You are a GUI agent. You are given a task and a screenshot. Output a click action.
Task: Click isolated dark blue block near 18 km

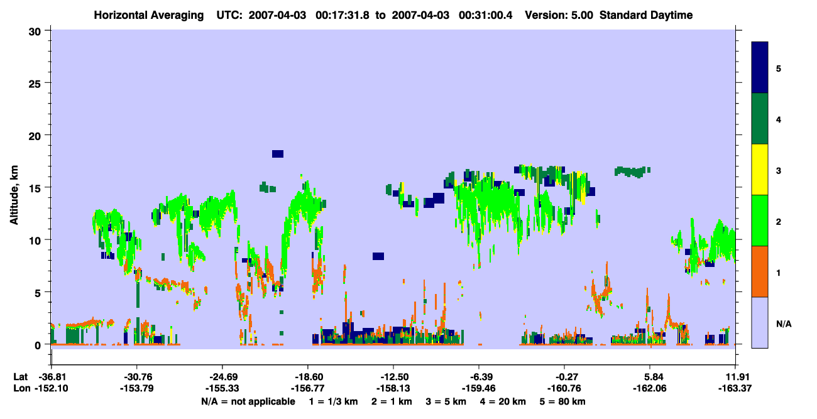(278, 154)
